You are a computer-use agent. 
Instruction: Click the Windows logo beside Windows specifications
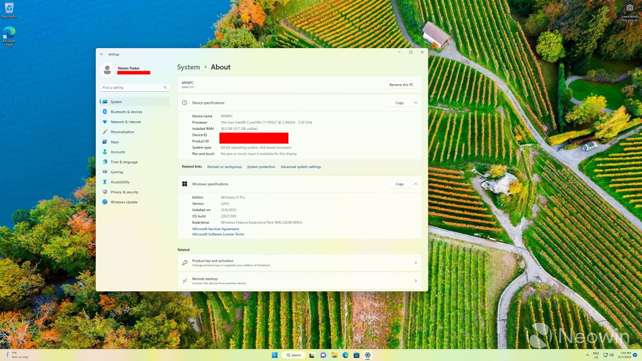click(185, 184)
